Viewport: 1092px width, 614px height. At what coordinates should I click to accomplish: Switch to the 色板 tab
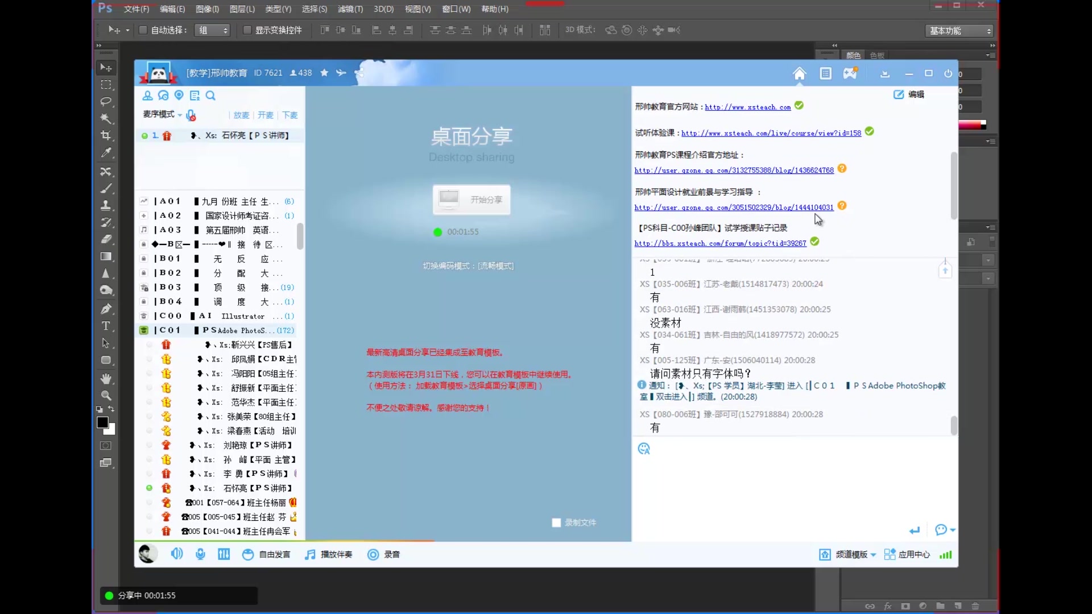point(877,55)
